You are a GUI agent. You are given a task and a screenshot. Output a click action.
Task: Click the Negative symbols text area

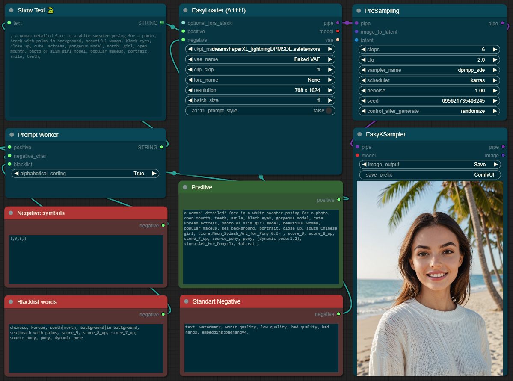coord(86,259)
